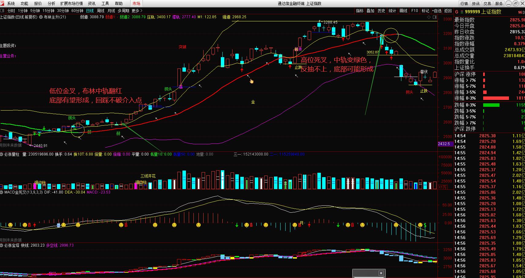
Task: Select the 15分钟 period
Action: click(x=48, y=11)
